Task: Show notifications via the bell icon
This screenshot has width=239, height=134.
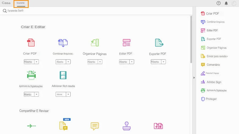Action: point(226,3)
